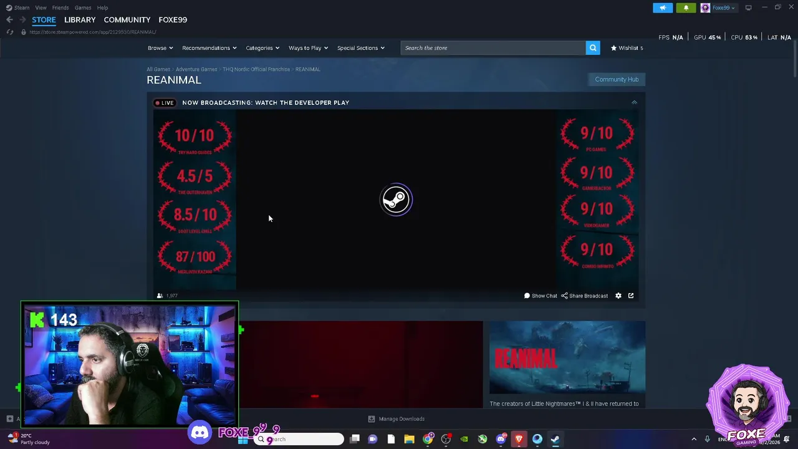Screen dimensions: 798x449
Task: Click the red game trailer preview
Action: click(x=361, y=365)
